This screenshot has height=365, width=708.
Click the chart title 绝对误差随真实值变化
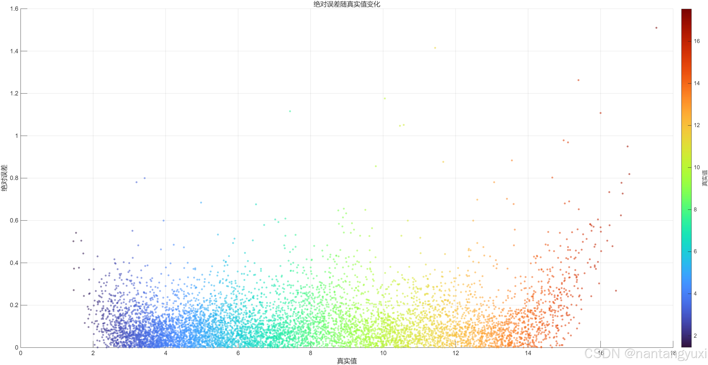tap(347, 4)
